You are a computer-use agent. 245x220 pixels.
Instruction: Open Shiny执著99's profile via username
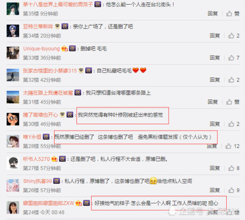[38, 181]
